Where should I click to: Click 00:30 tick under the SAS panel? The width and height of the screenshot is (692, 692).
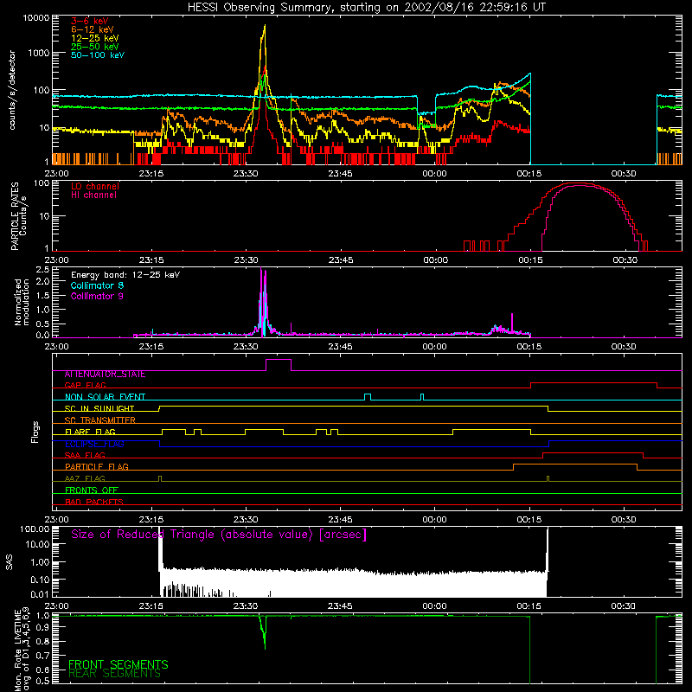[624, 606]
